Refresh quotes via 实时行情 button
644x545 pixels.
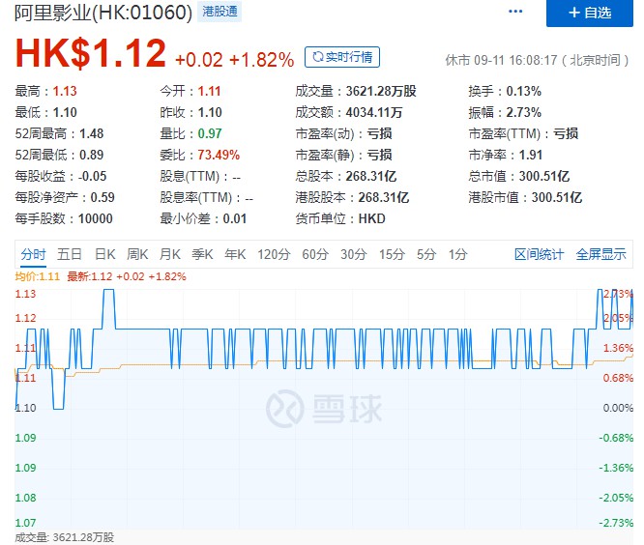click(x=342, y=57)
